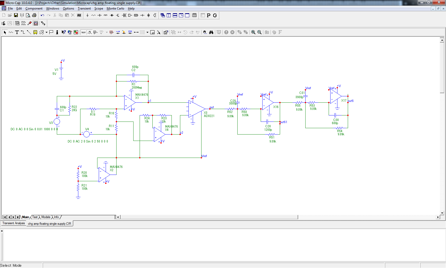Click the P toolbar button

pyautogui.click(x=209, y=15)
